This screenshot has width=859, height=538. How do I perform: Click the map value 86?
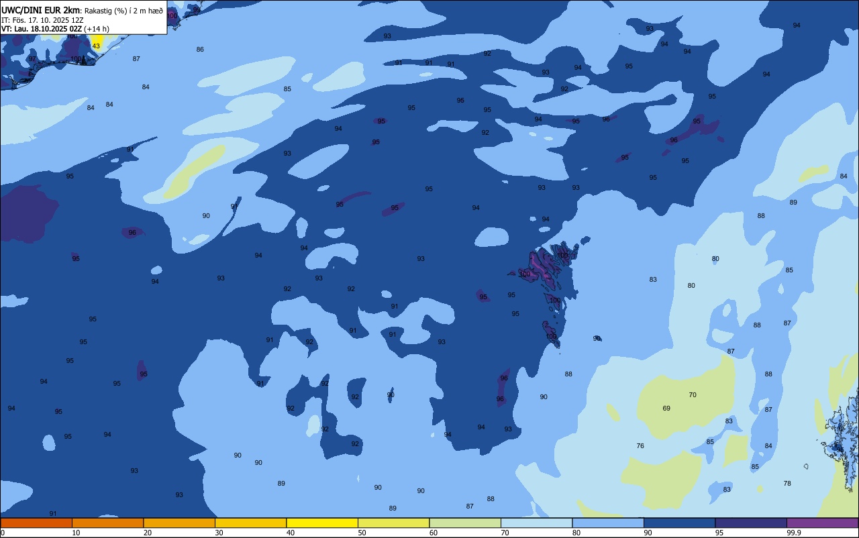[x=200, y=49]
